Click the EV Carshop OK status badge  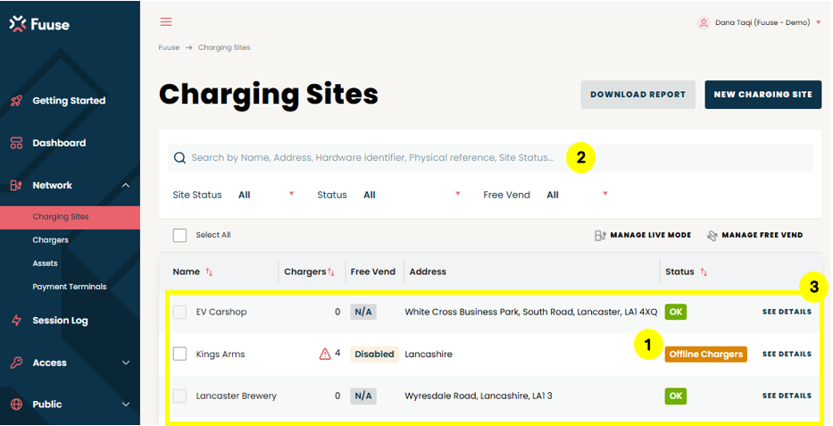click(675, 312)
